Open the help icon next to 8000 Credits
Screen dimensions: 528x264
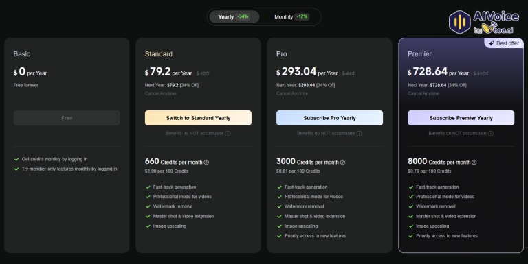[x=474, y=163]
